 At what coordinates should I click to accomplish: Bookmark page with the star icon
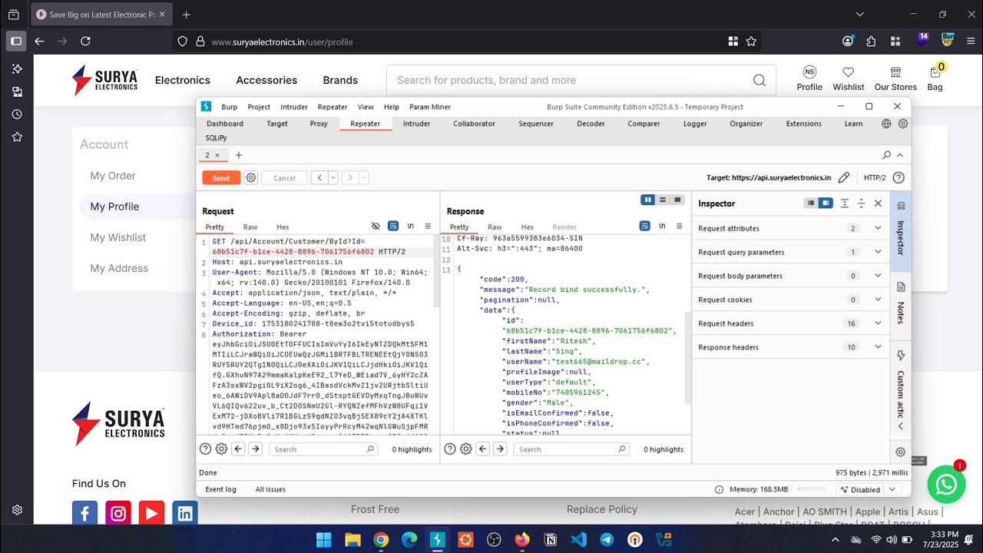click(751, 41)
